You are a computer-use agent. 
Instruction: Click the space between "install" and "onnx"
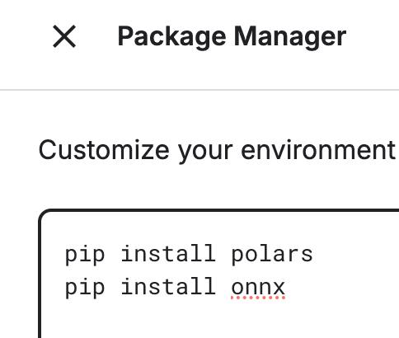click(x=223, y=288)
